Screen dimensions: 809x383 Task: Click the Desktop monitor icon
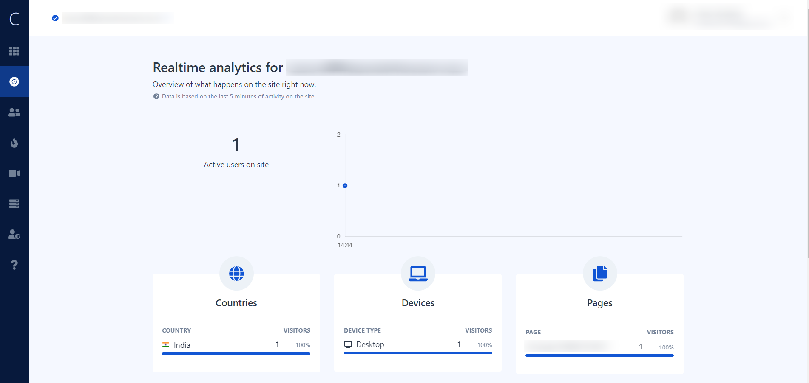click(348, 344)
